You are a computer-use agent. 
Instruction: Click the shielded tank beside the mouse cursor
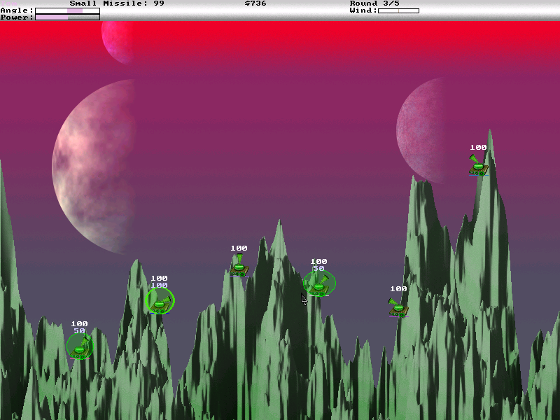tap(319, 283)
